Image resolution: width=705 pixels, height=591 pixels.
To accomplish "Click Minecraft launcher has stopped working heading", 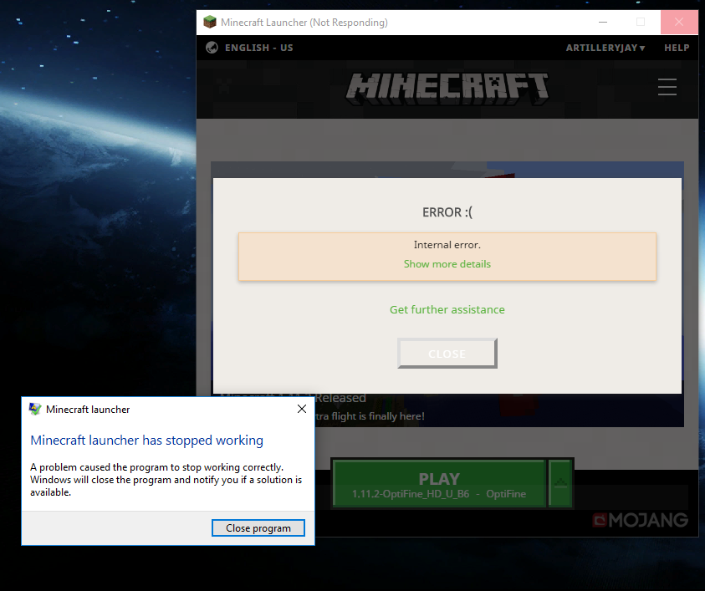I will tap(146, 441).
